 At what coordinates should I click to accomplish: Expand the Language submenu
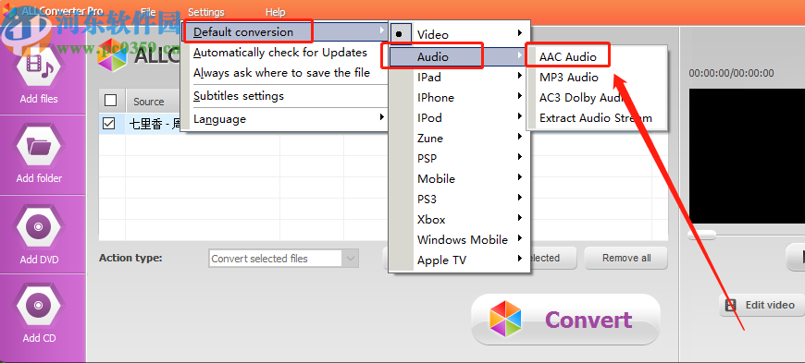(284, 119)
